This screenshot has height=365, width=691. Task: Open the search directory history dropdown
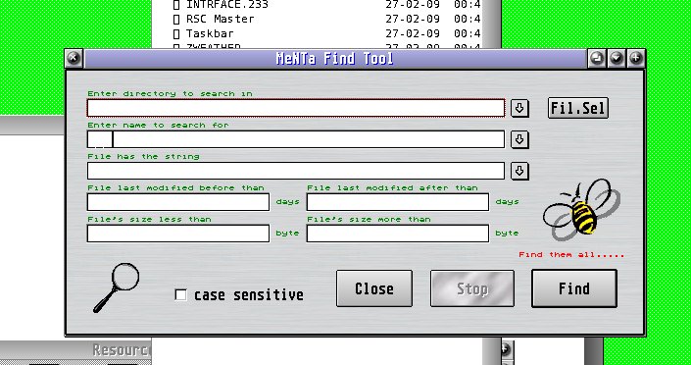519,108
